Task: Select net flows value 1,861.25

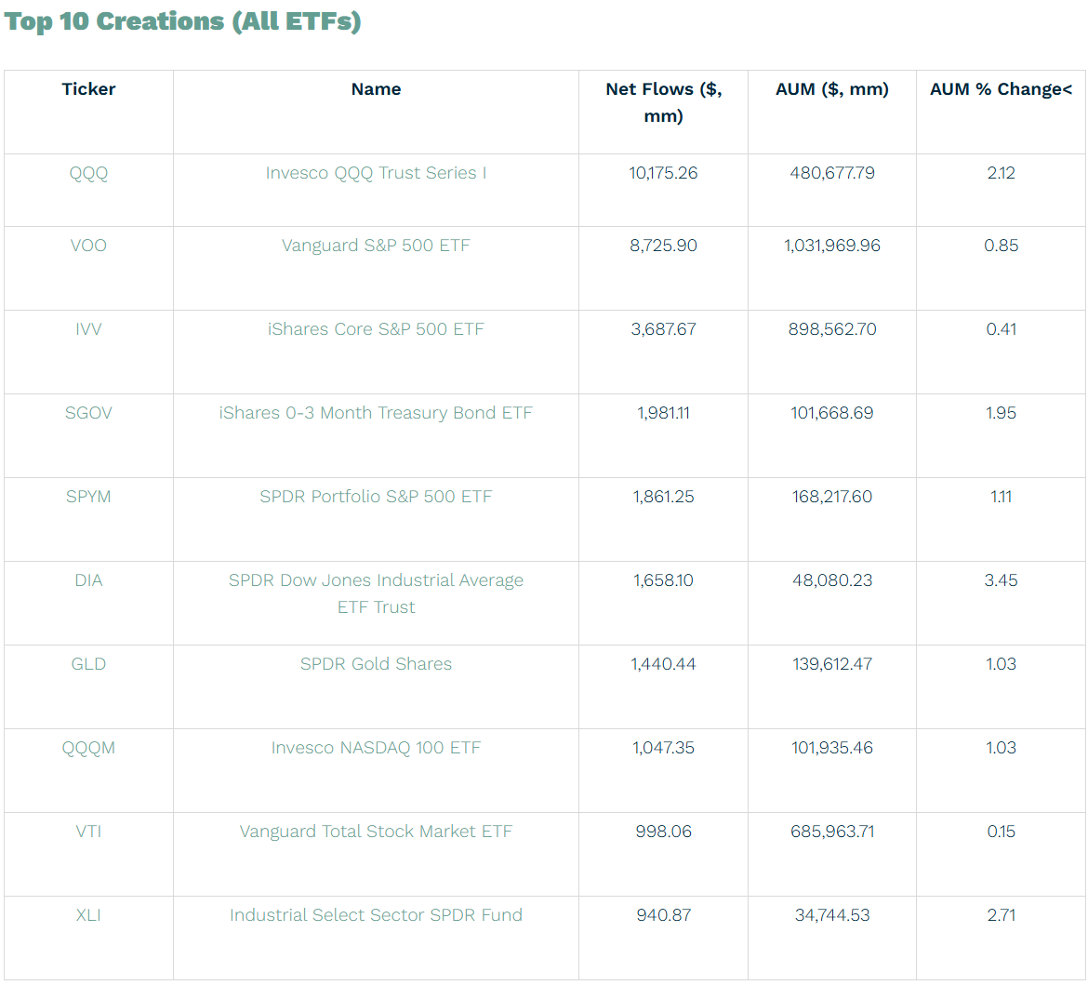Action: (x=663, y=497)
